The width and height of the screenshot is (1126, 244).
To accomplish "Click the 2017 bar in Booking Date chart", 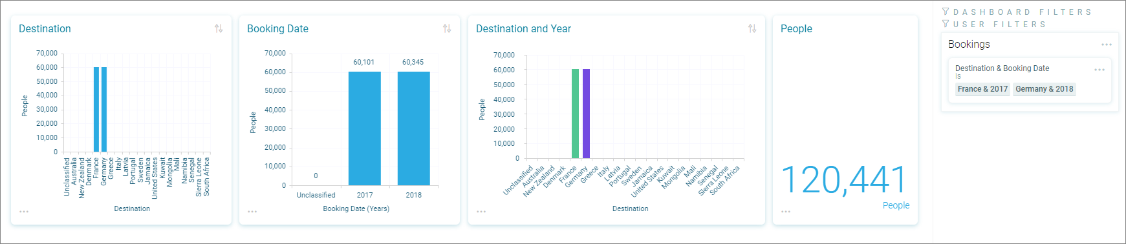I will [x=365, y=128].
